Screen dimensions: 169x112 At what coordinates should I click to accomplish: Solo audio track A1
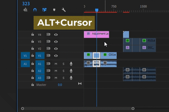(63, 64)
